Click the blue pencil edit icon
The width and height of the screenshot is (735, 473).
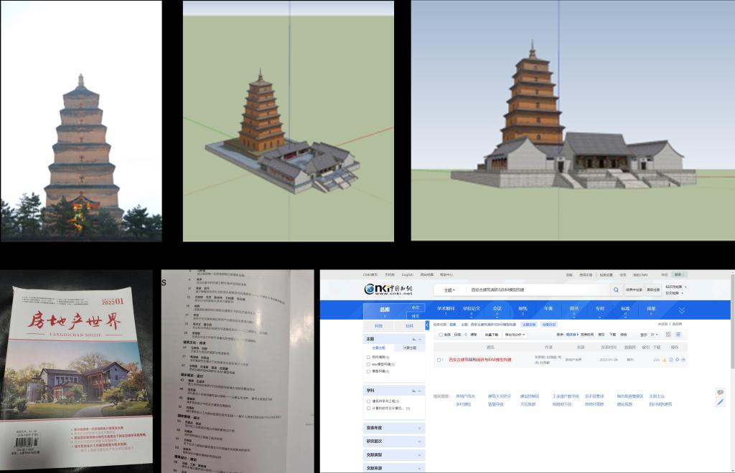click(720, 402)
